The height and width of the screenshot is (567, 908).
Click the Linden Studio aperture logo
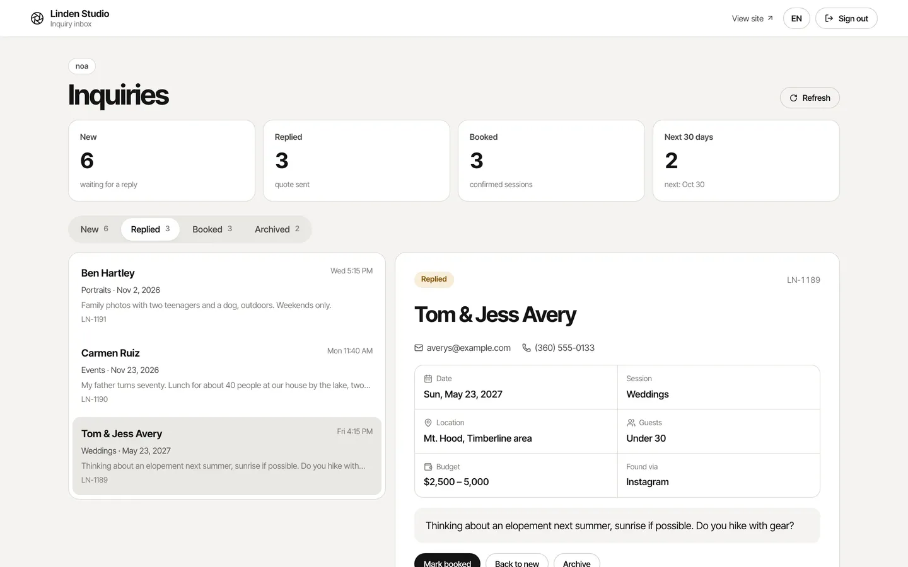pyautogui.click(x=37, y=18)
